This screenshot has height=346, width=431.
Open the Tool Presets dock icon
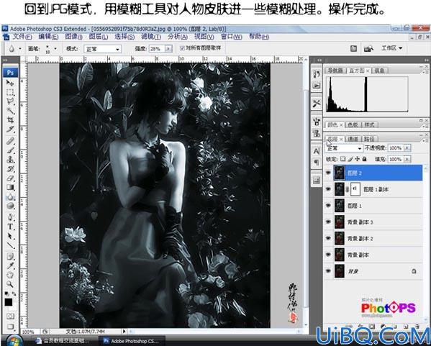pos(317,104)
